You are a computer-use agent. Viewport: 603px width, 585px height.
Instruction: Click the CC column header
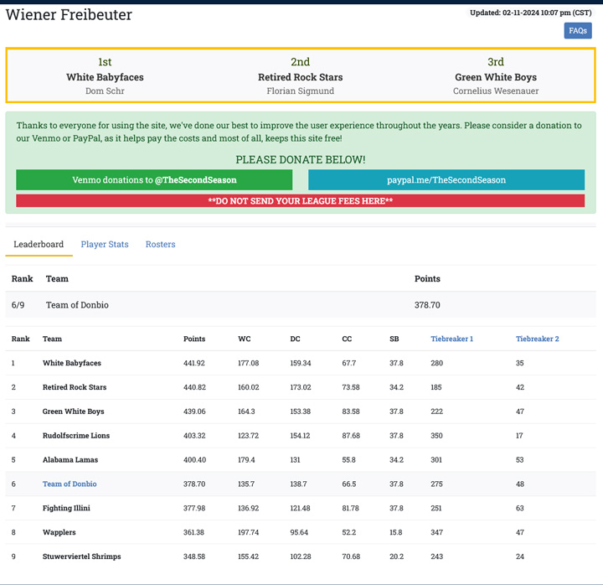pos(347,339)
